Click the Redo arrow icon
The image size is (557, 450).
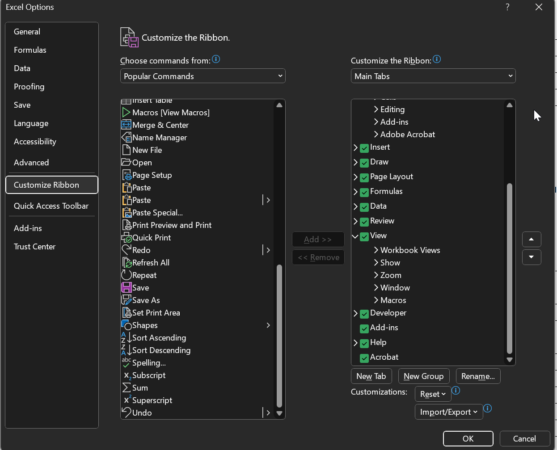126,250
